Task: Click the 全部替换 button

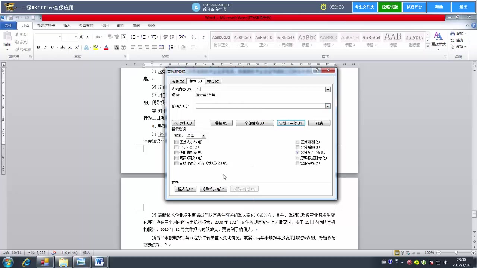Action: click(x=255, y=123)
